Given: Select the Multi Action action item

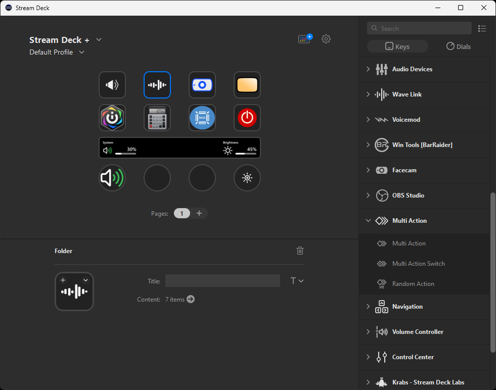Looking at the screenshot, I should point(425,243).
